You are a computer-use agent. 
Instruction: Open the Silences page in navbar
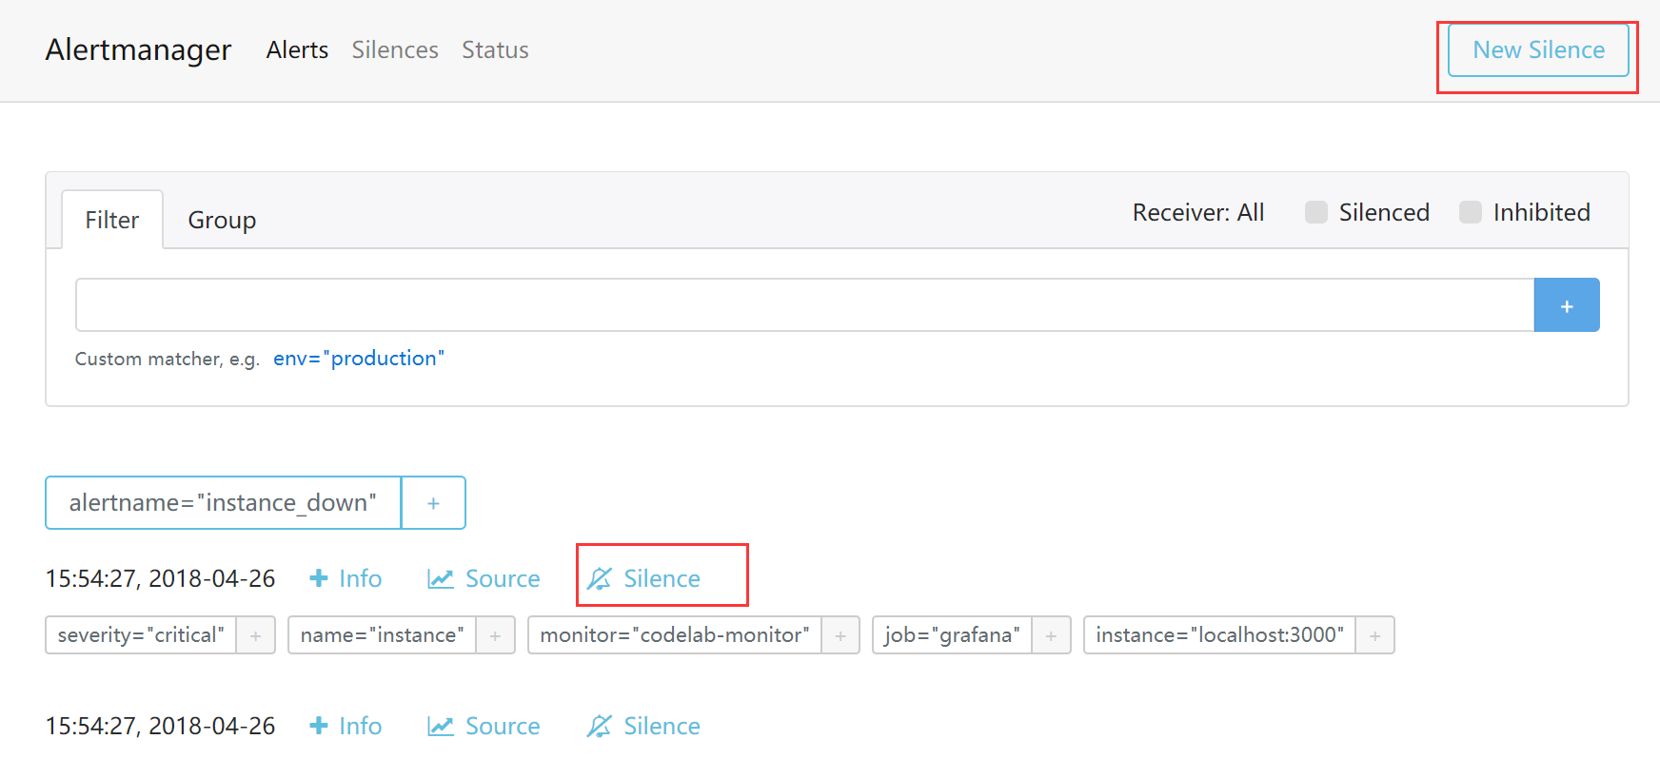395,49
